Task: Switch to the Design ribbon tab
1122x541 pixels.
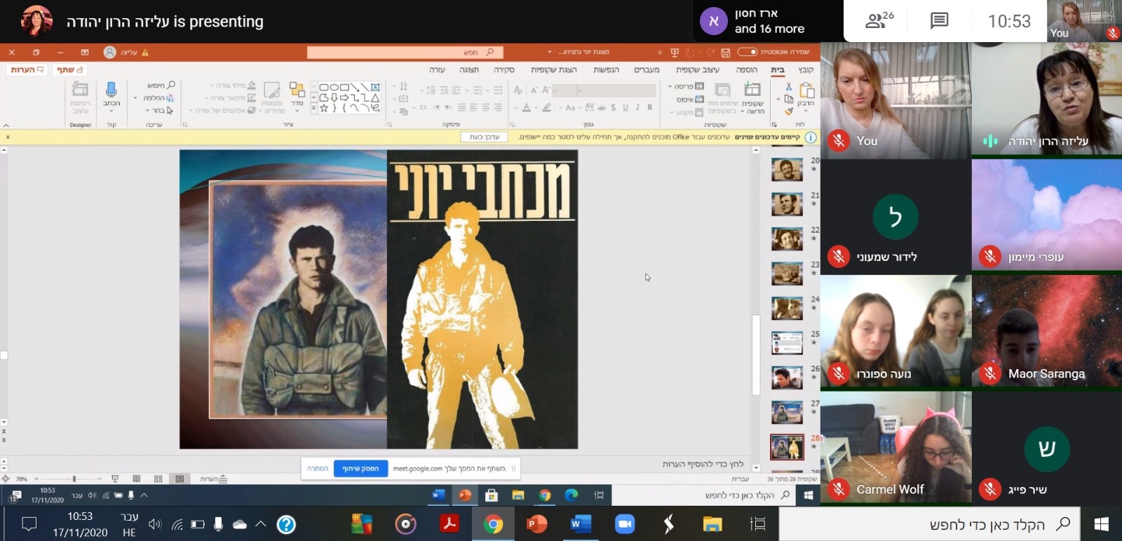Action: click(x=697, y=69)
